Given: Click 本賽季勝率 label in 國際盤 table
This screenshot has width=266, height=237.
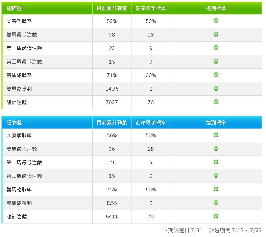Looking at the screenshot, I should [x=19, y=21].
